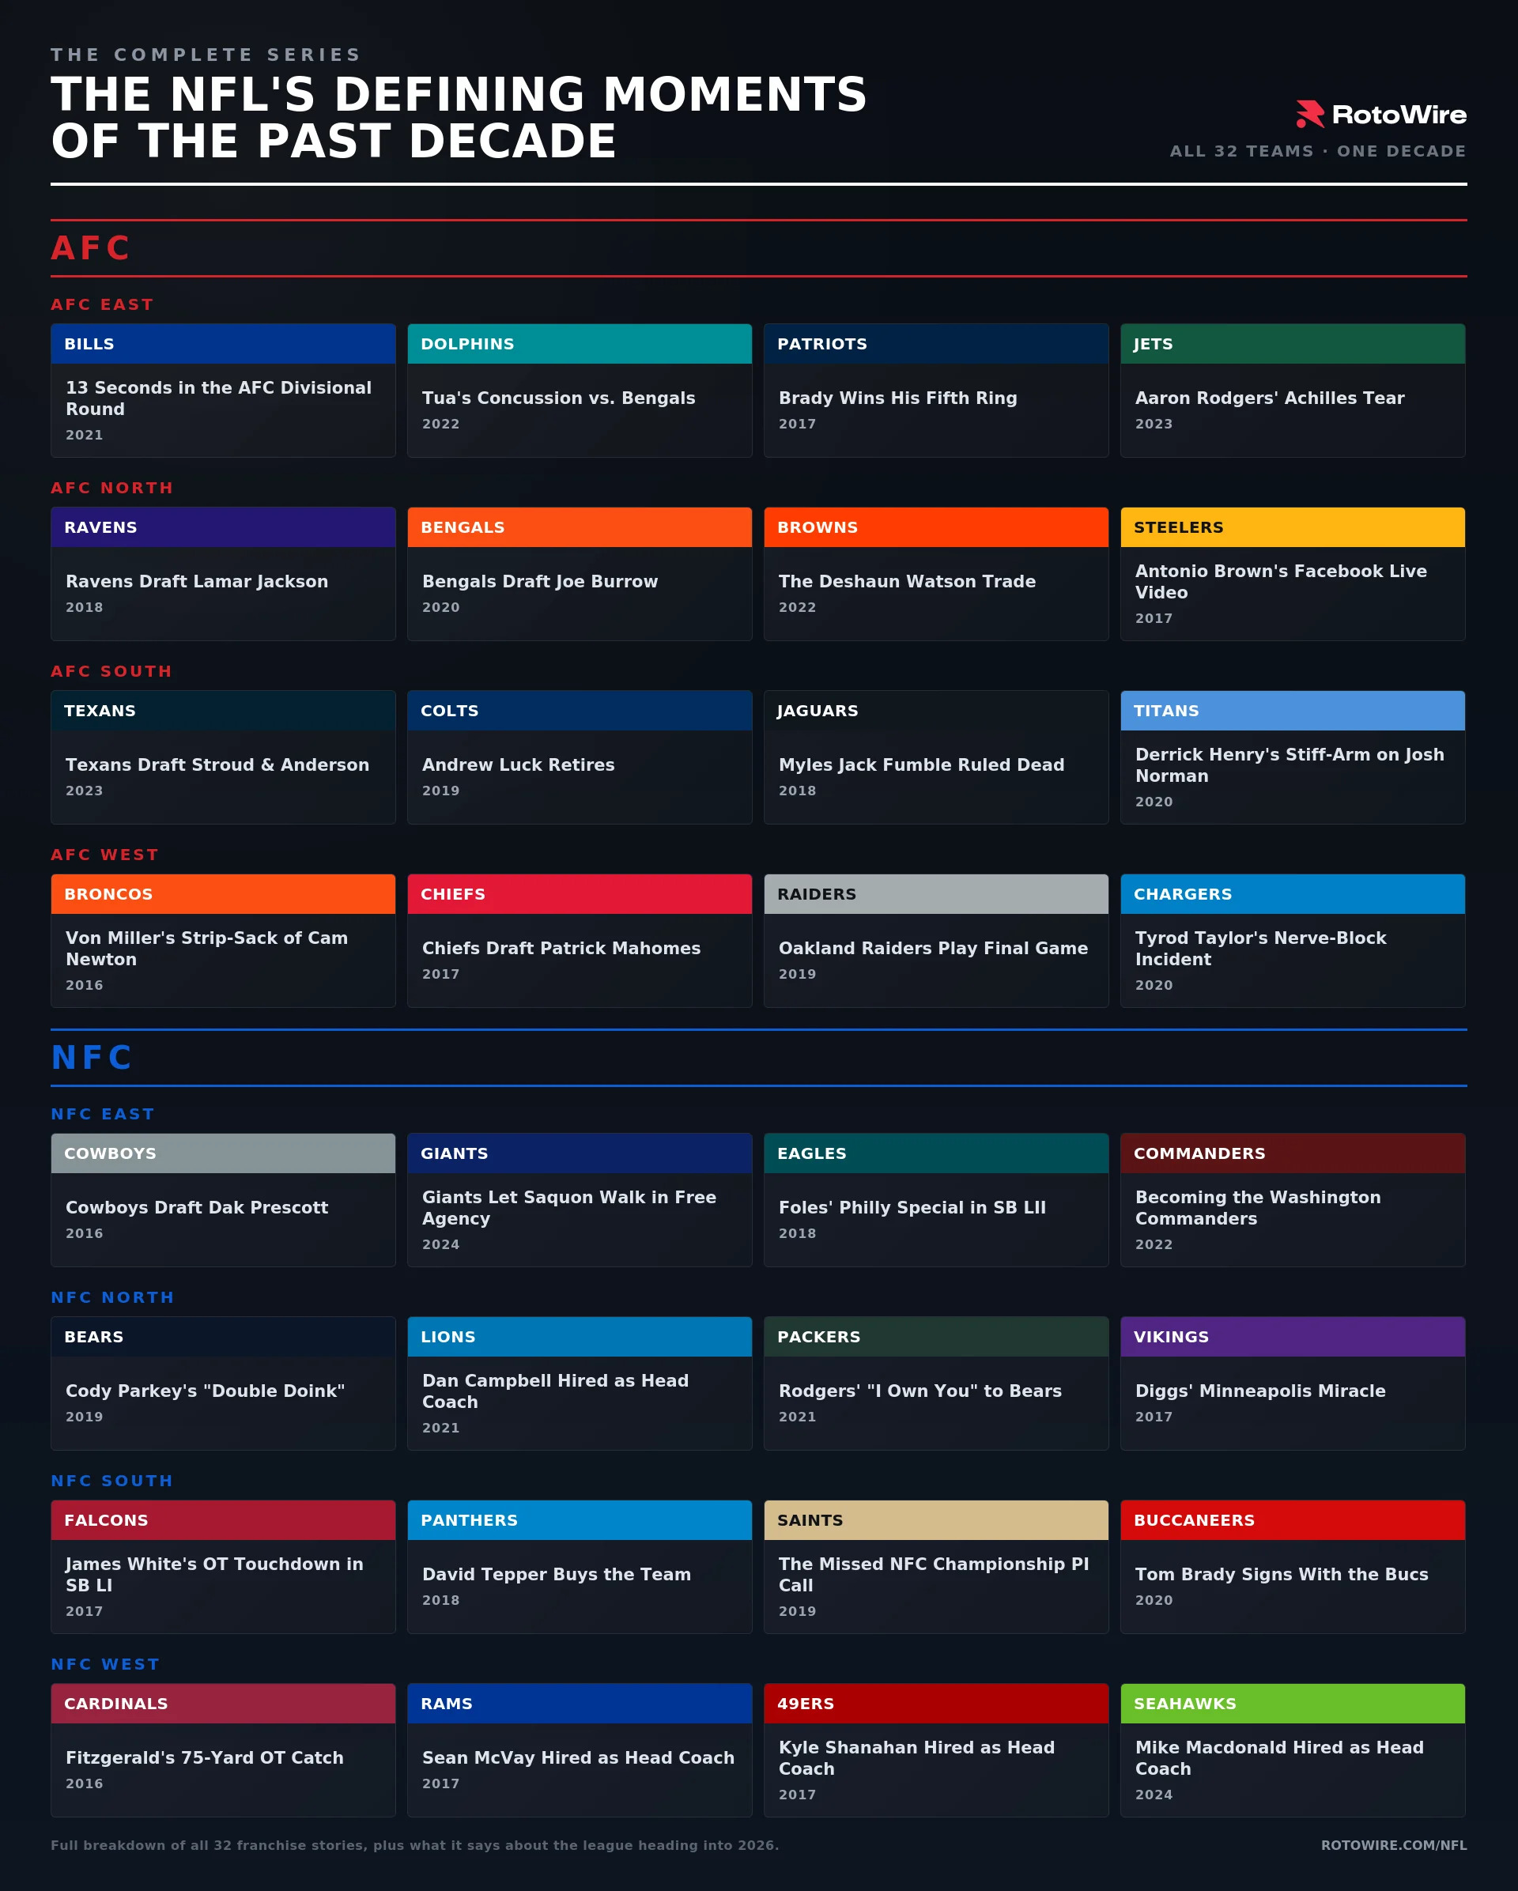Image resolution: width=1518 pixels, height=1891 pixels.
Task: Click the 'ALL 32 TEAMS · ONE DECADE' tagline
Action: [1318, 151]
